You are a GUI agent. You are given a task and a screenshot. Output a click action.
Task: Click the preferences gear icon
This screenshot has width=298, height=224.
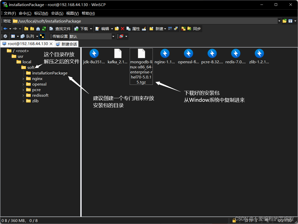pyautogui.click(x=5, y=36)
